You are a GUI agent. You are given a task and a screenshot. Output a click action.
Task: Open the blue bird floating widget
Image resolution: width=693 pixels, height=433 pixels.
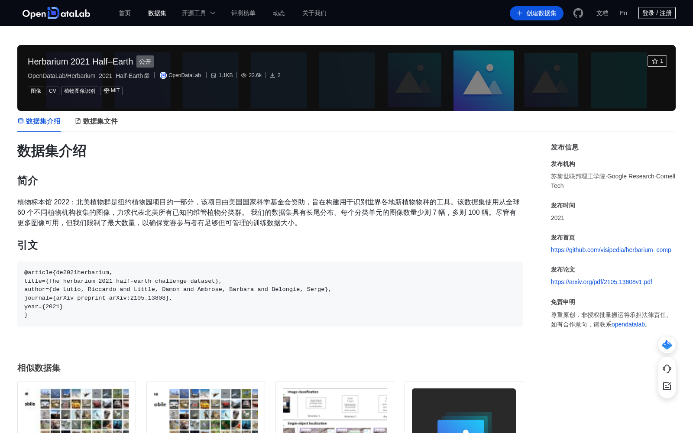(x=667, y=345)
